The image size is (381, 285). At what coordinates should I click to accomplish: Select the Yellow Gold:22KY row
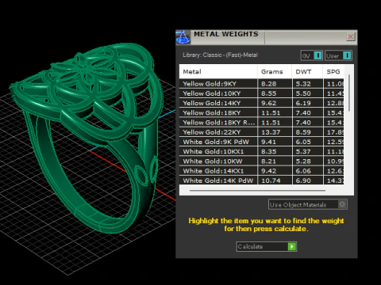[262, 132]
